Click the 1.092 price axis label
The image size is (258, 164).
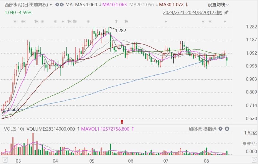tap(251, 53)
